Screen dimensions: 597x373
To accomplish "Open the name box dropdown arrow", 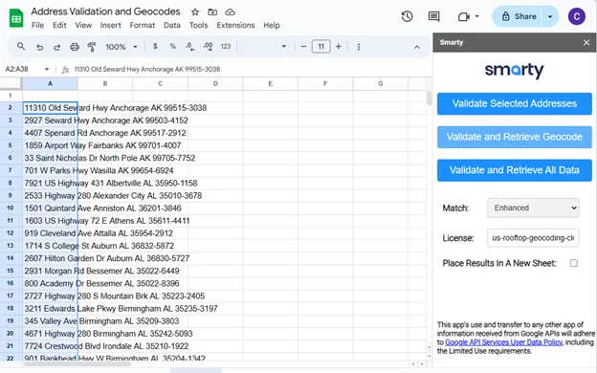I will click(x=47, y=69).
